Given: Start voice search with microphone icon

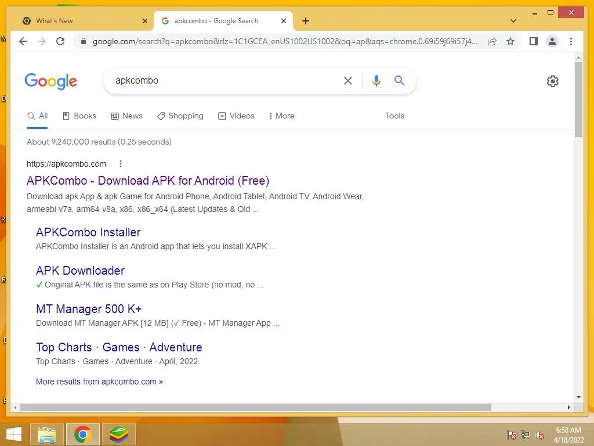Looking at the screenshot, I should coord(376,80).
